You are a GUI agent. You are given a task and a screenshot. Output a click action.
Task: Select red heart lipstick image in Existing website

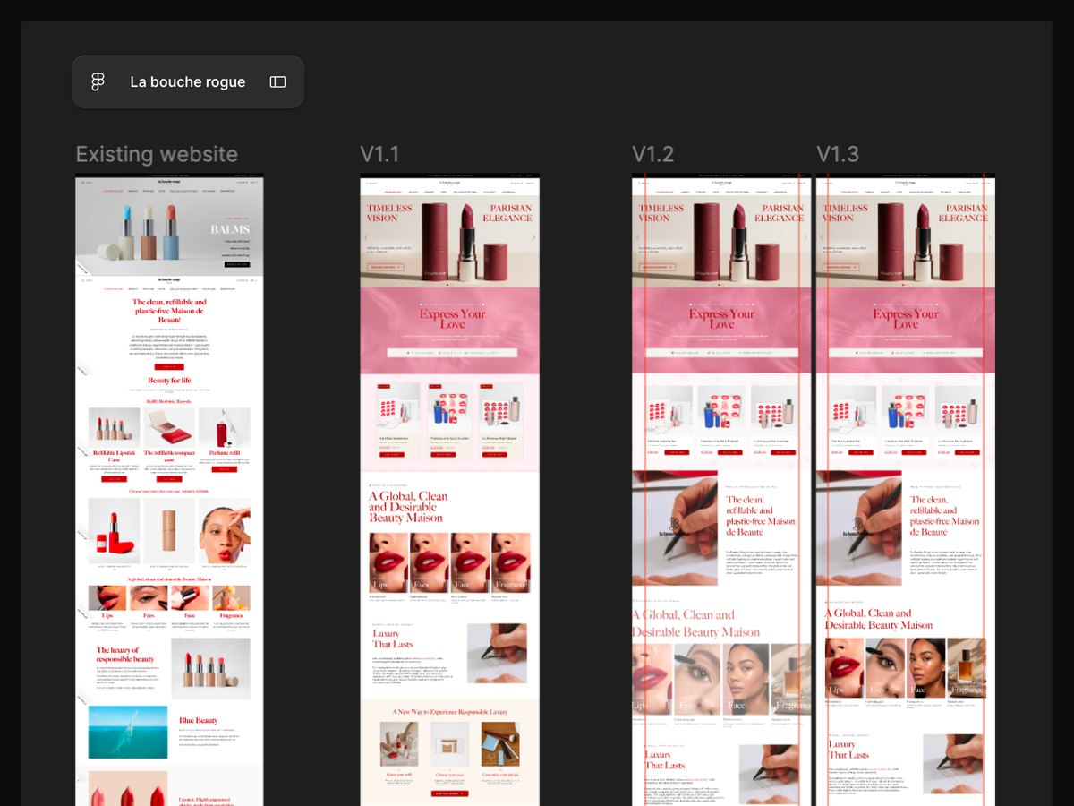point(115,531)
